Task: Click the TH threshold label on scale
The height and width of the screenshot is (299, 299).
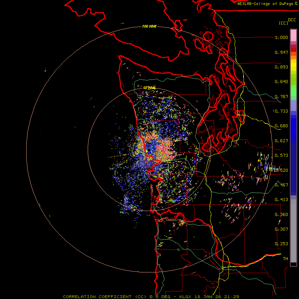Action: pos(285,258)
